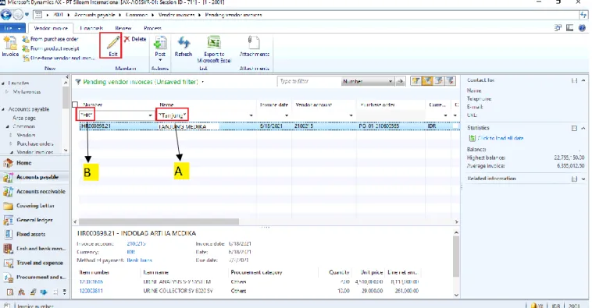Click Vendor invoices in breadcrumb path

click(177, 15)
